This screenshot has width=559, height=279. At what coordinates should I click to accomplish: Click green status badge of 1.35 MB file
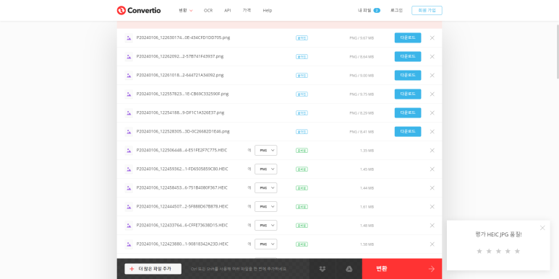click(302, 151)
